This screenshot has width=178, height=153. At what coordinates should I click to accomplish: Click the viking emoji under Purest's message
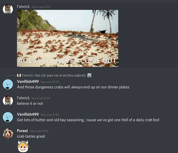pos(23,146)
